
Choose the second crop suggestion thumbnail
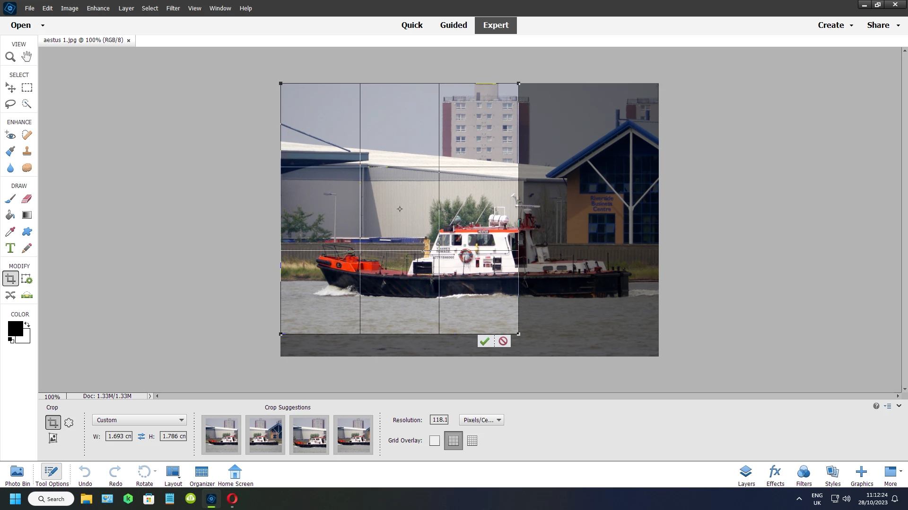click(x=265, y=435)
